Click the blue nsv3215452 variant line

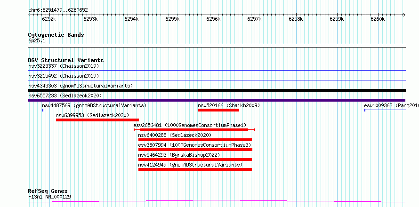[217, 80]
